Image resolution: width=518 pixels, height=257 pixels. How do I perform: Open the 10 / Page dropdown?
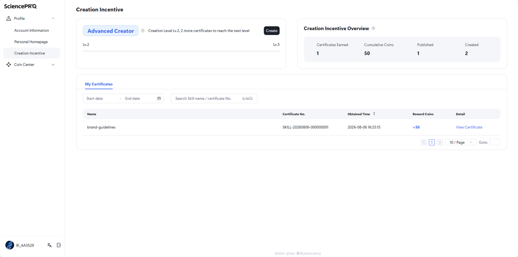click(x=461, y=143)
